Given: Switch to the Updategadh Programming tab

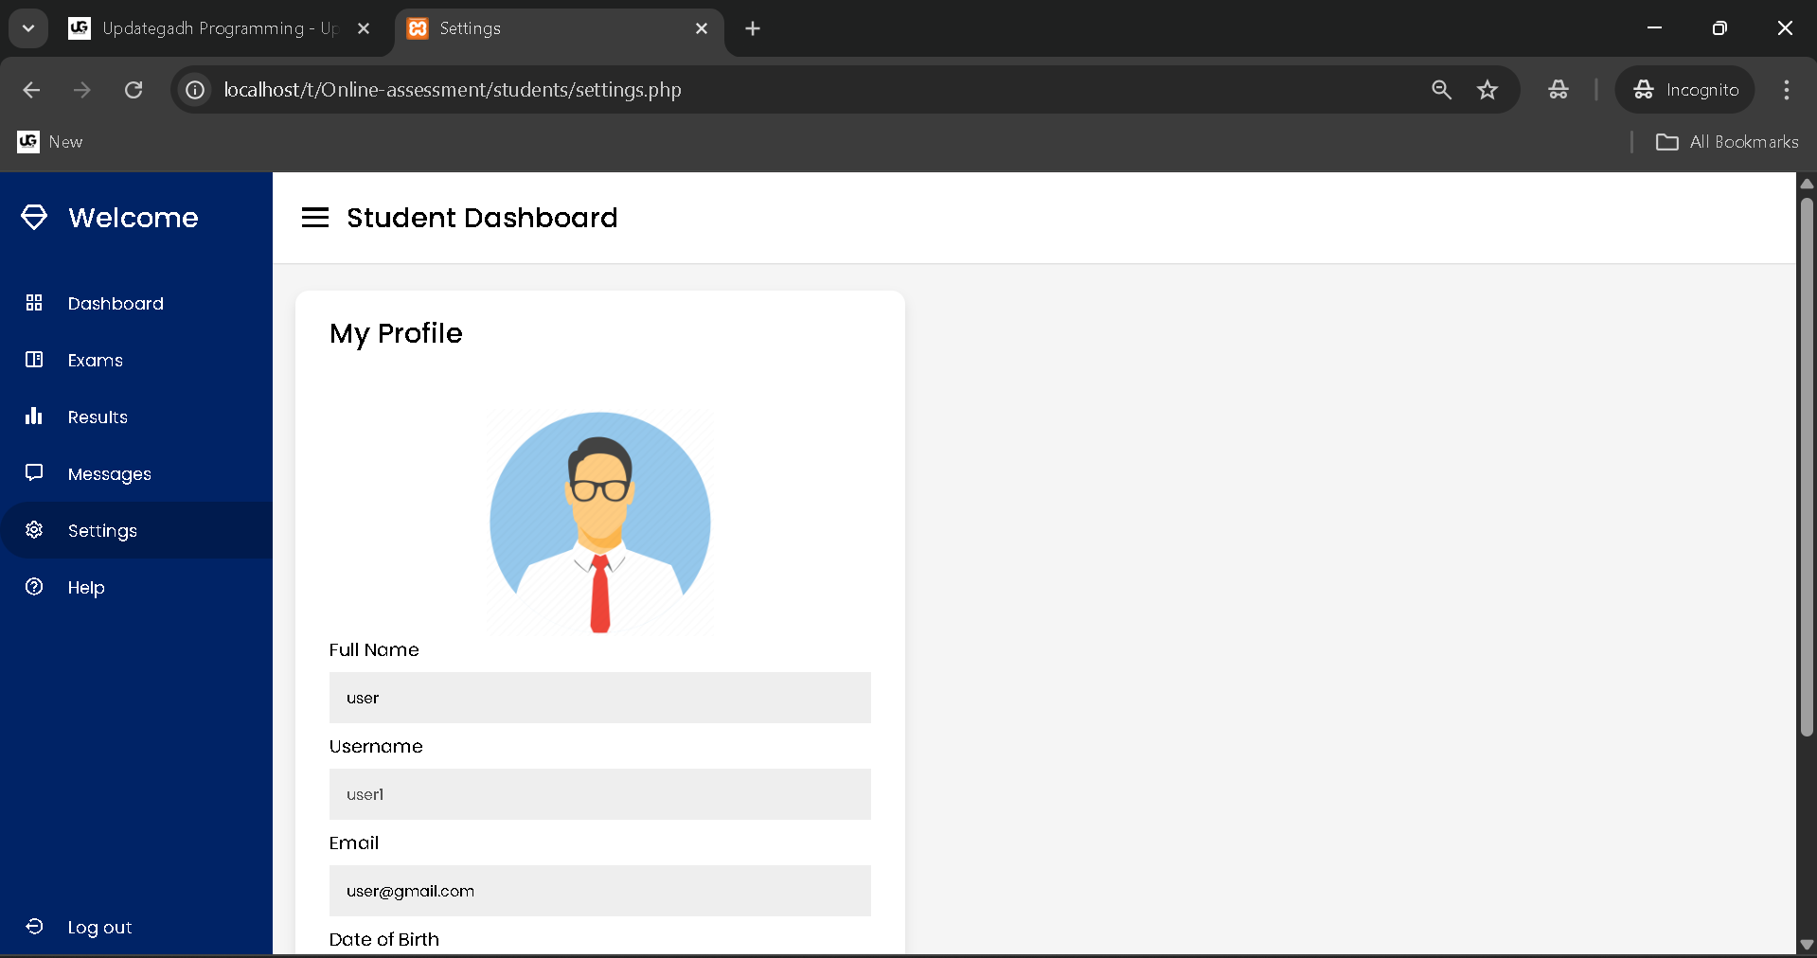Looking at the screenshot, I should click(x=218, y=28).
